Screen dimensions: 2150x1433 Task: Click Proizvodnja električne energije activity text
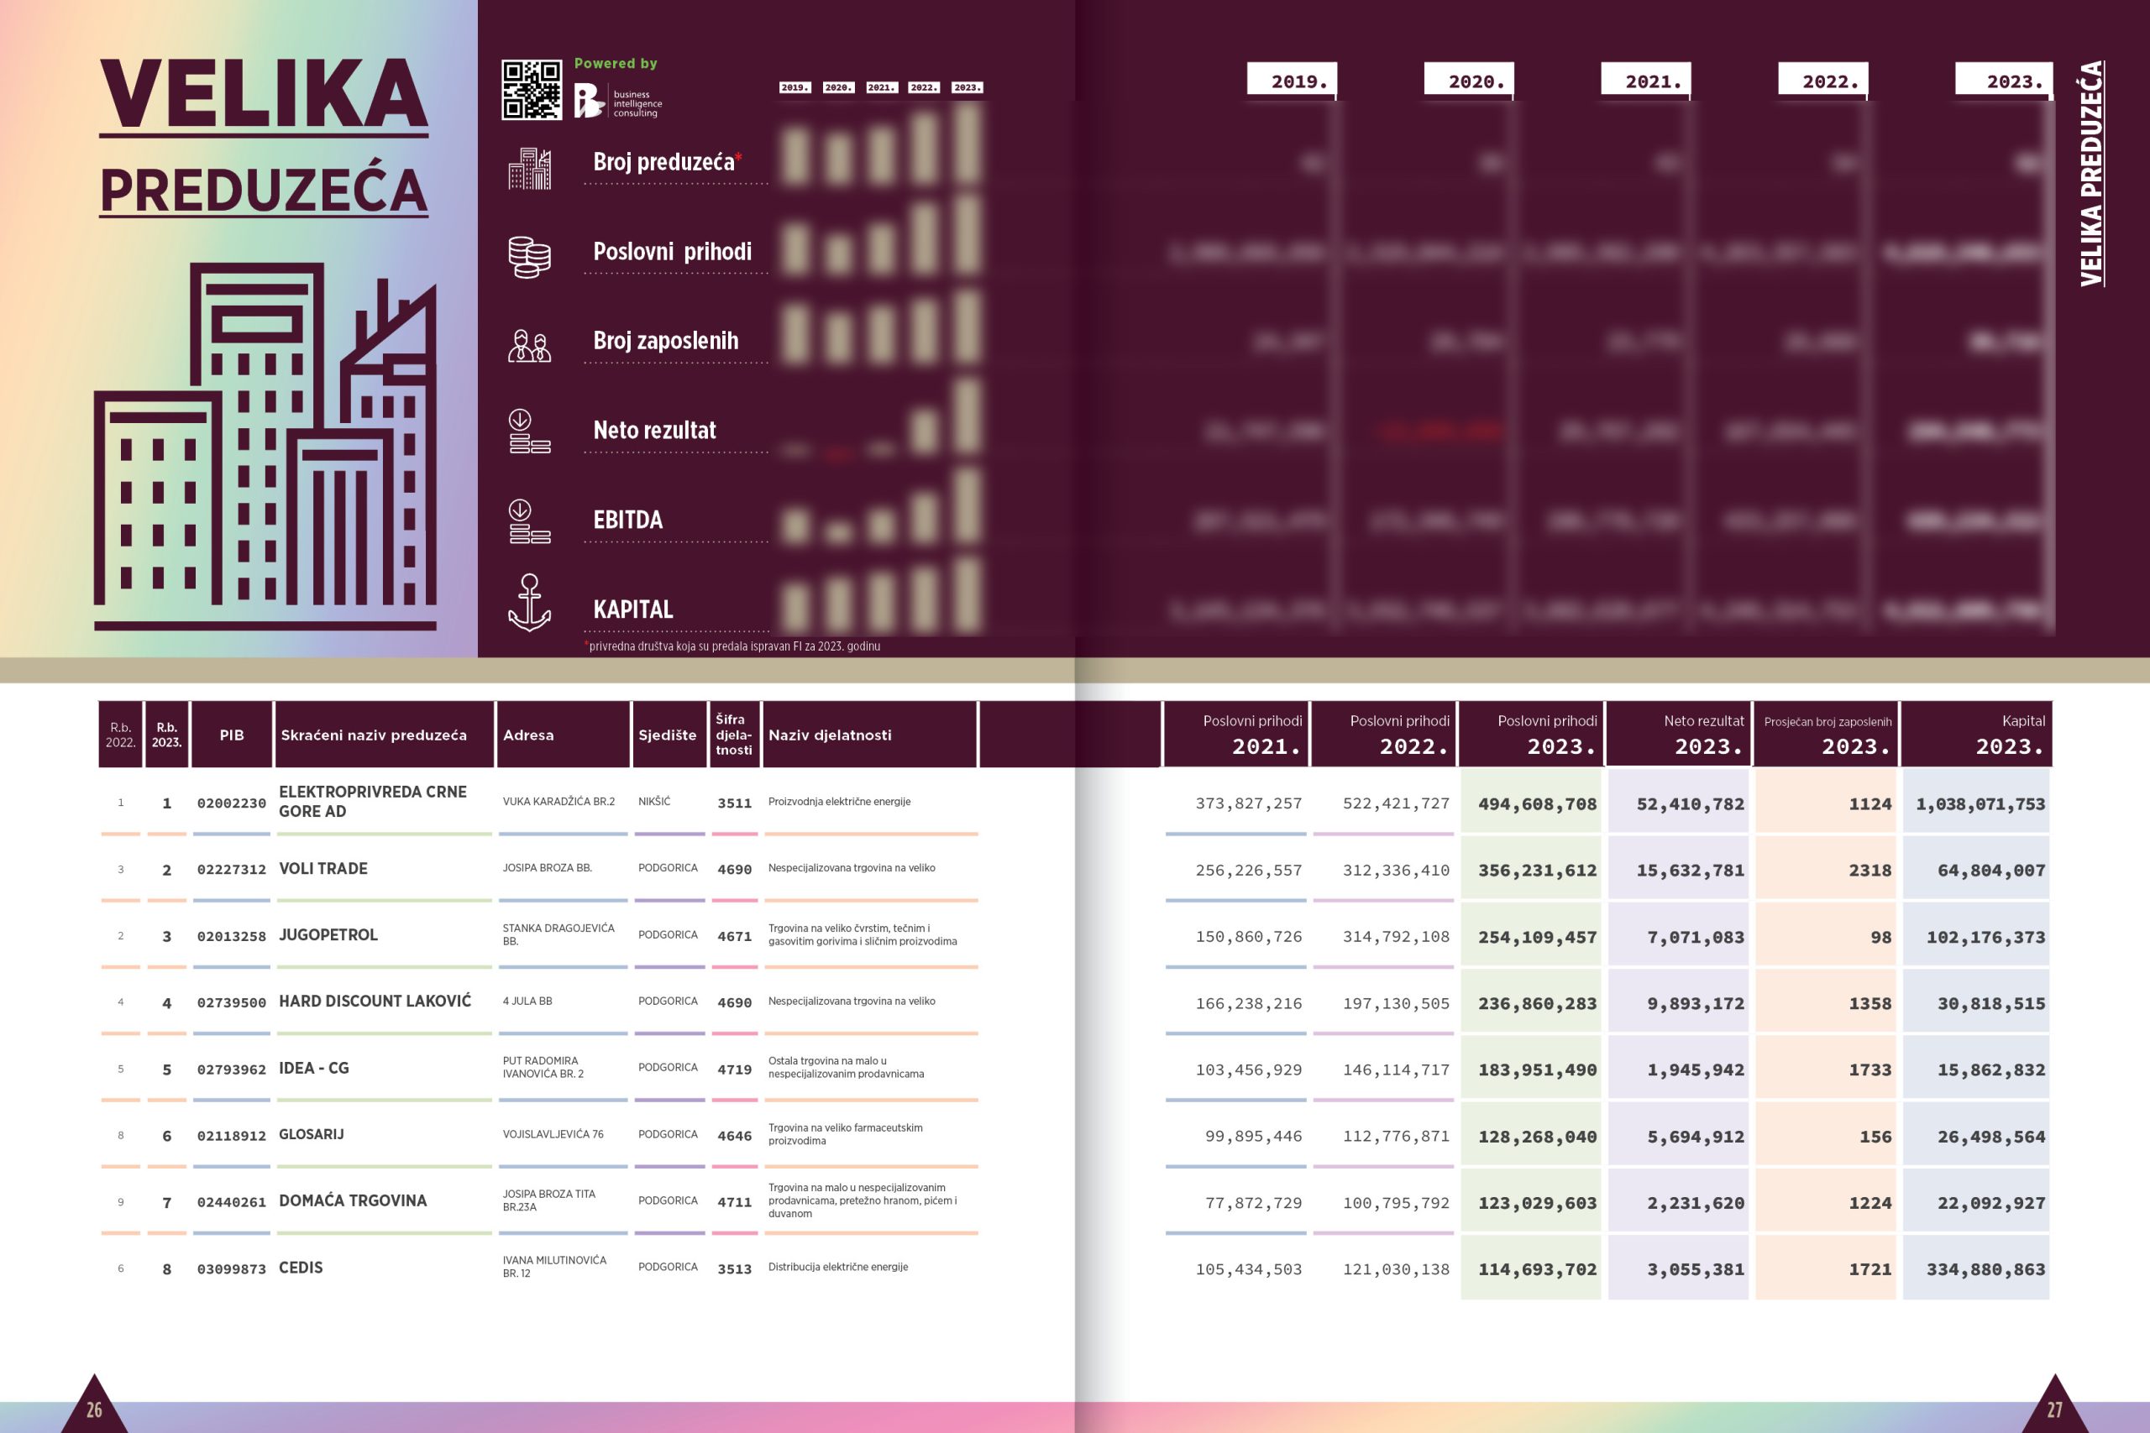[x=839, y=802]
